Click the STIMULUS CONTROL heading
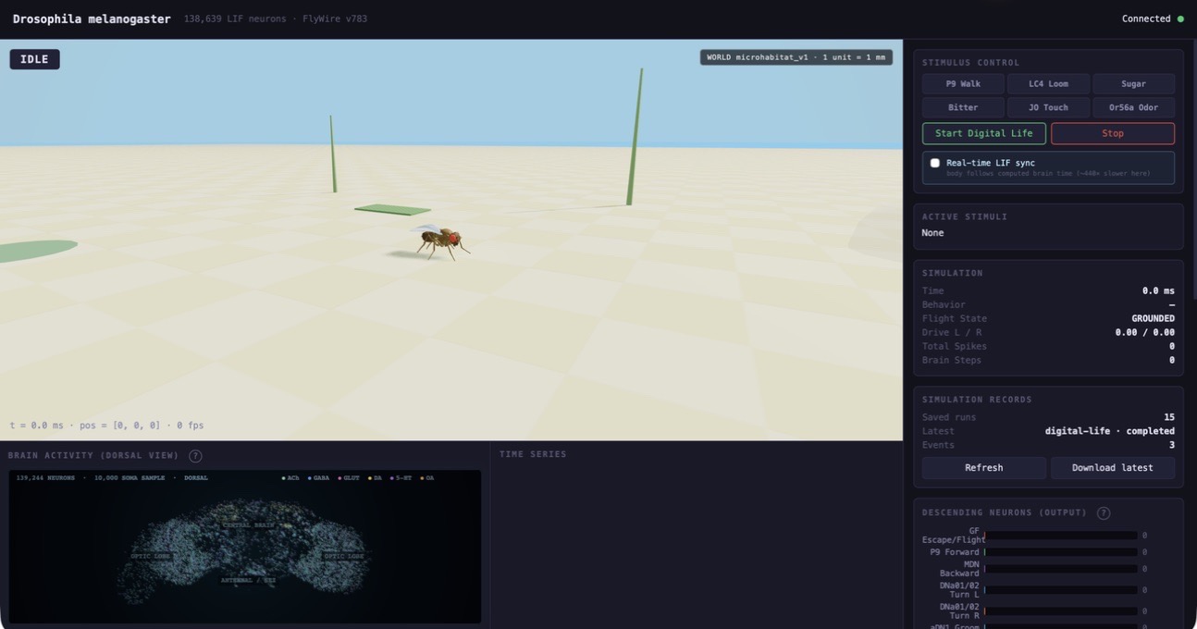1197x629 pixels. click(970, 63)
